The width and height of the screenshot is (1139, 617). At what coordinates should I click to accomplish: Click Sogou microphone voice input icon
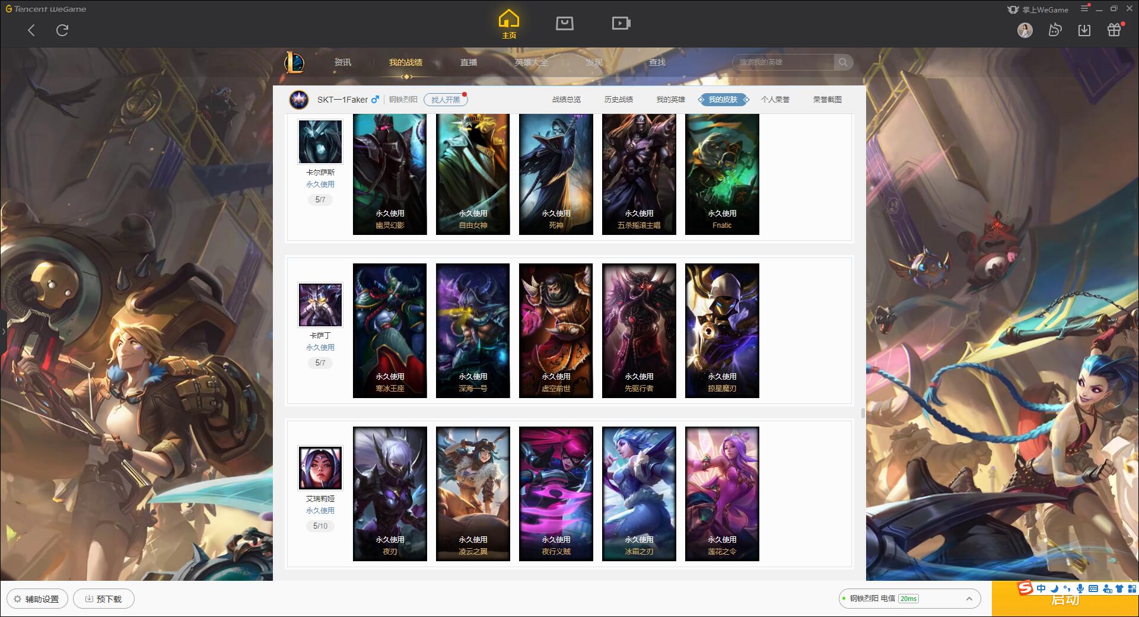click(x=1080, y=589)
